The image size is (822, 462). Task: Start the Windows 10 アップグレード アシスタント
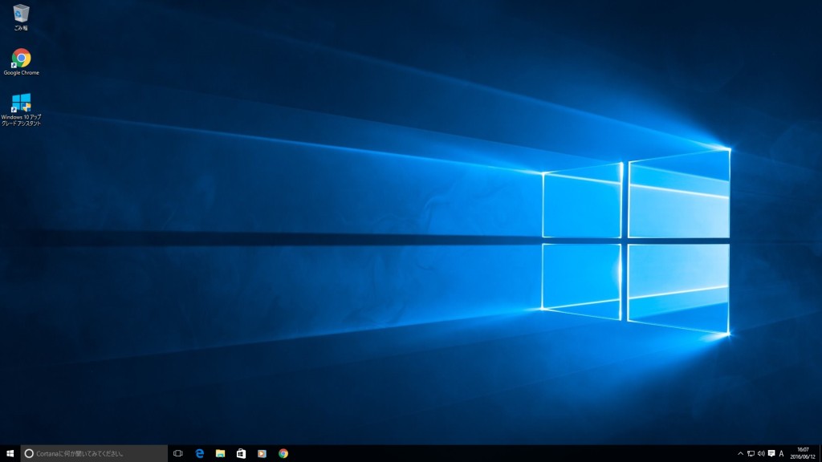tap(20, 103)
